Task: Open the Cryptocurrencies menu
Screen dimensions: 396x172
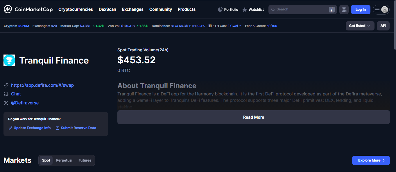Action: click(76, 9)
